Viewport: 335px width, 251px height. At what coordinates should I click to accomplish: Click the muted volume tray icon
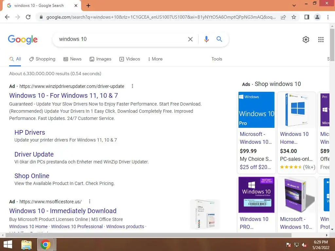pyautogui.click(x=304, y=245)
